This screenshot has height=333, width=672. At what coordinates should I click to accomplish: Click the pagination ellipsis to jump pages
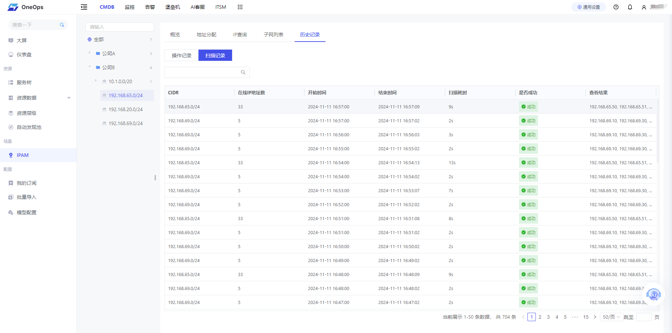(575, 317)
